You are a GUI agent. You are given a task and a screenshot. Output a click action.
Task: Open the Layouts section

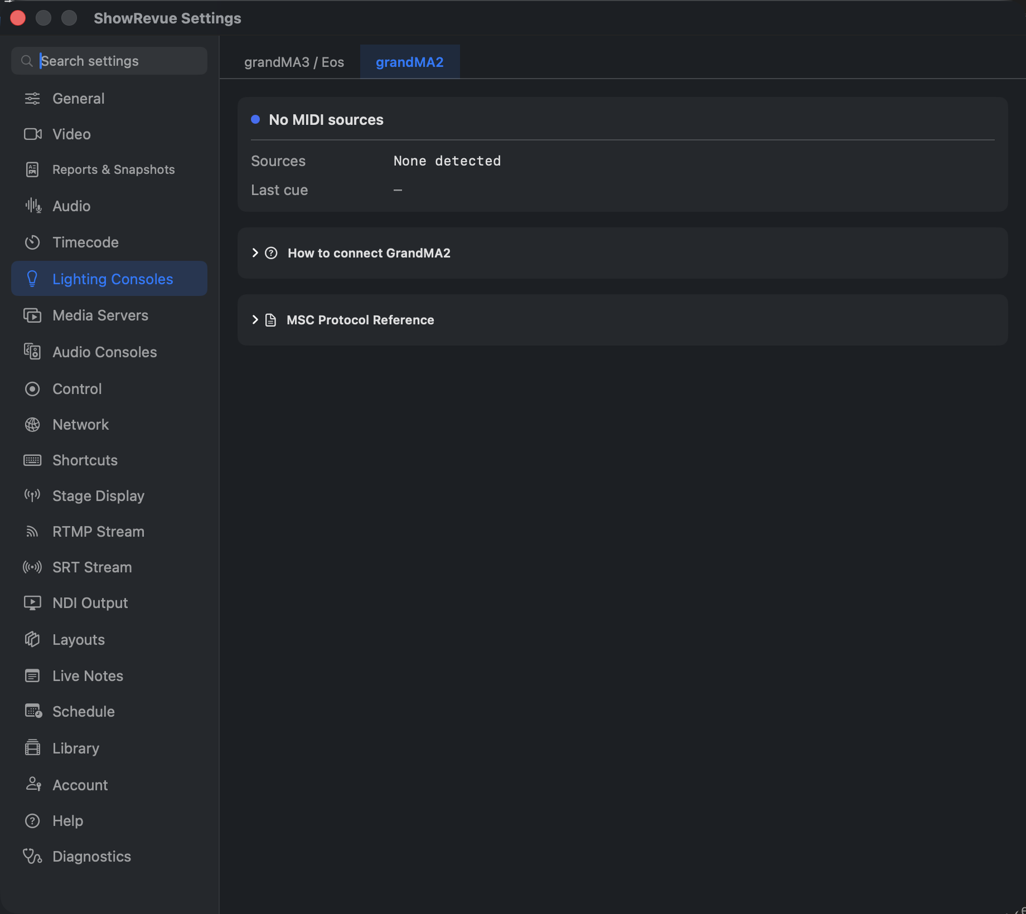(109, 639)
